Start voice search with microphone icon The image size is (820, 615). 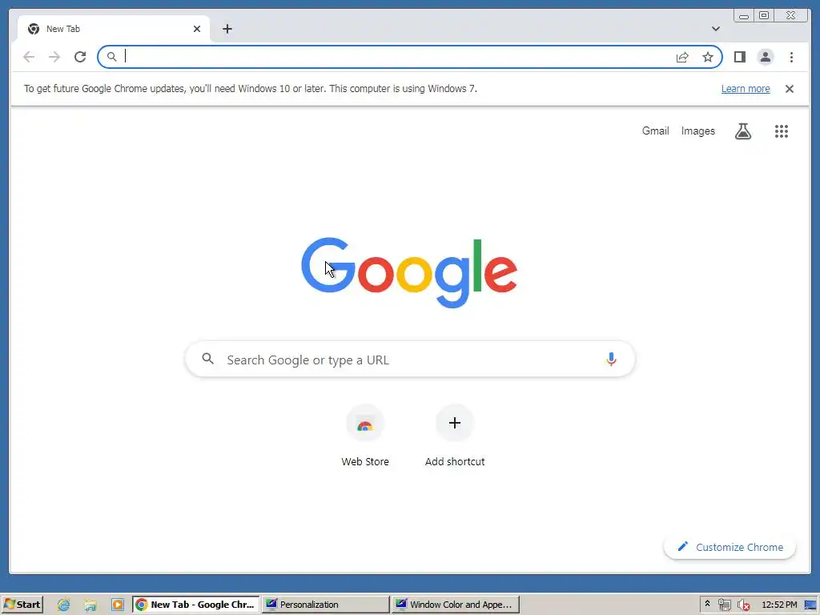[x=611, y=360]
